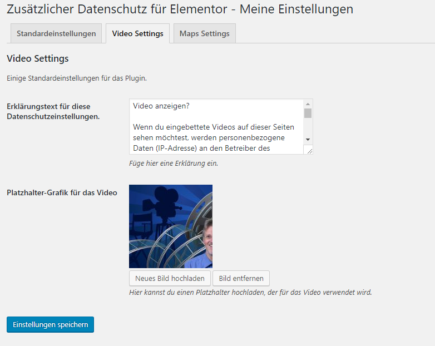Click the 'Hier kannst du einen Platzhalter' hint
The width and height of the screenshot is (435, 346).
250,292
